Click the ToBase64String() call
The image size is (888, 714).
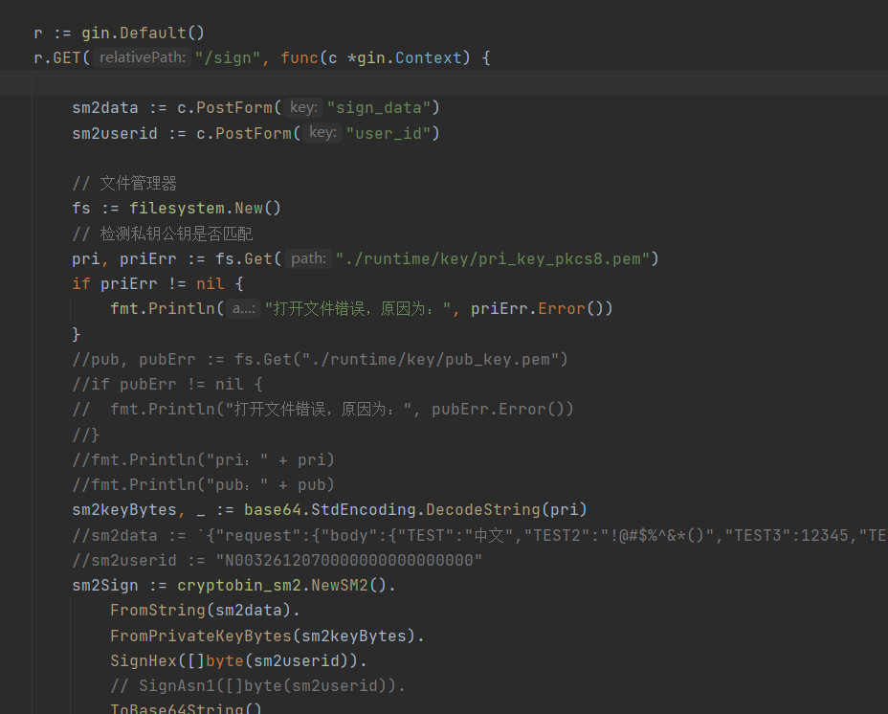click(x=186, y=709)
